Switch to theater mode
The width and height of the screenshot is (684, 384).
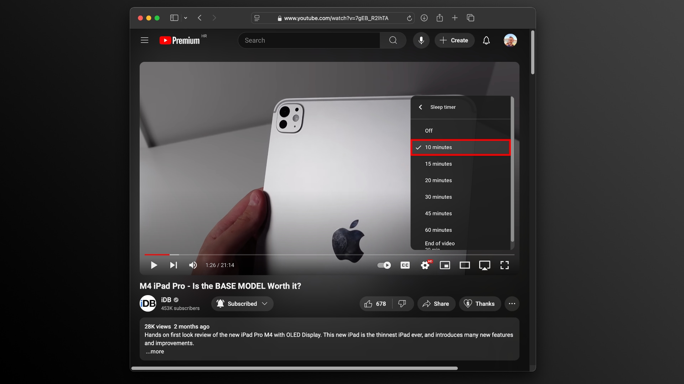click(x=465, y=265)
